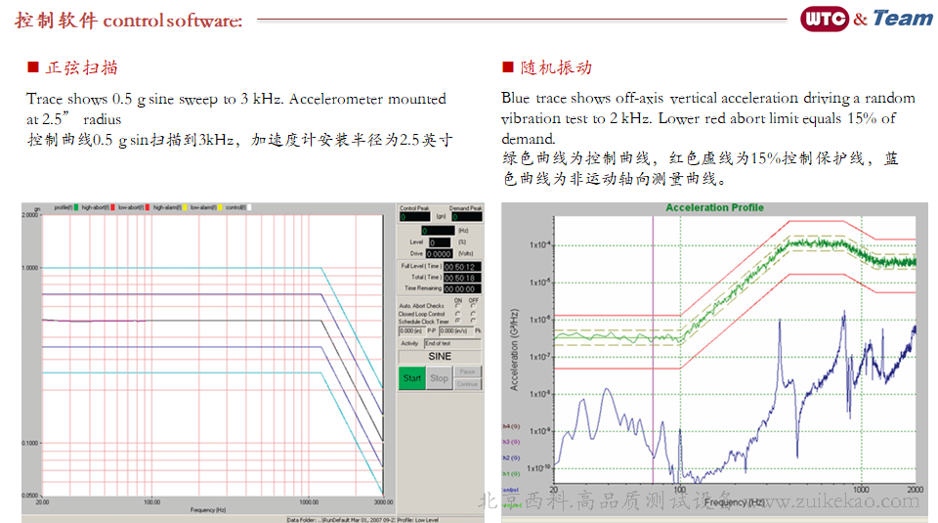
Task: Click the frequency (Hz) readout field
Action: point(438,231)
